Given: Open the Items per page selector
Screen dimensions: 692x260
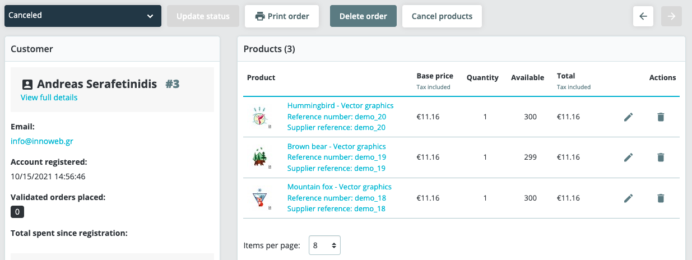Looking at the screenshot, I should click(x=324, y=245).
